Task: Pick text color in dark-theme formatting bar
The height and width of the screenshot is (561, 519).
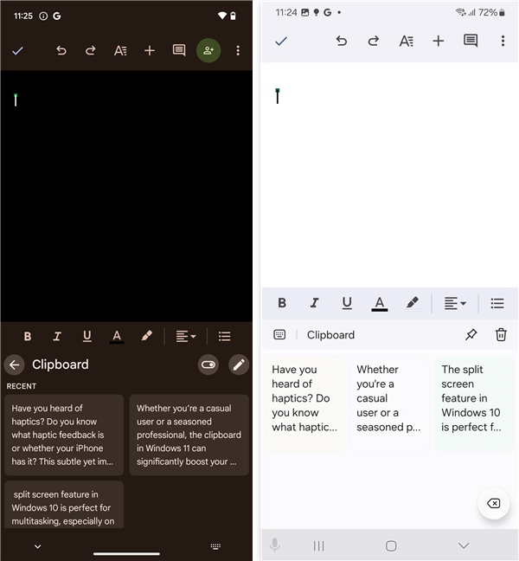Action: [117, 336]
